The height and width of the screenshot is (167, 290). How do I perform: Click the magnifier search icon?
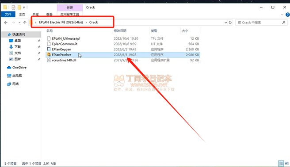click(284, 23)
